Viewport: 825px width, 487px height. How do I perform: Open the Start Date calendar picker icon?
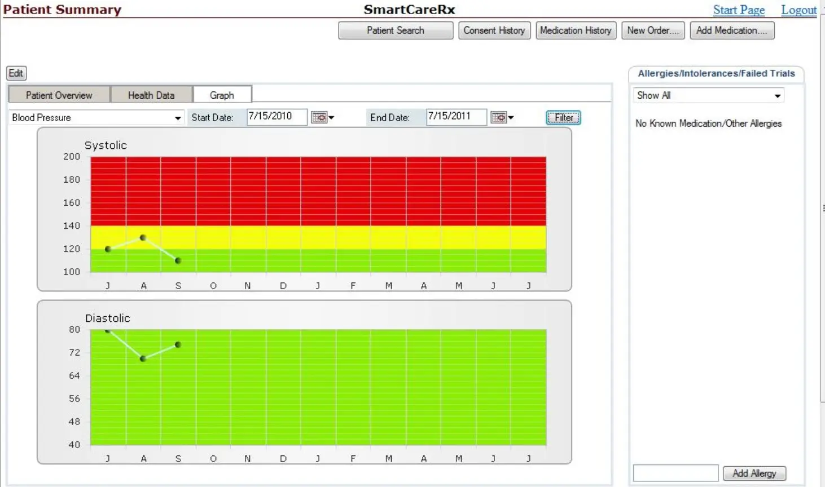pos(319,117)
